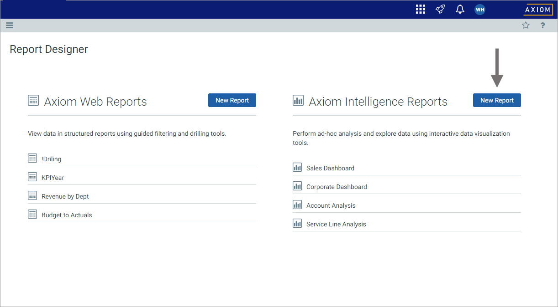Create New Report under Axiom Intelligence Reports

click(497, 100)
